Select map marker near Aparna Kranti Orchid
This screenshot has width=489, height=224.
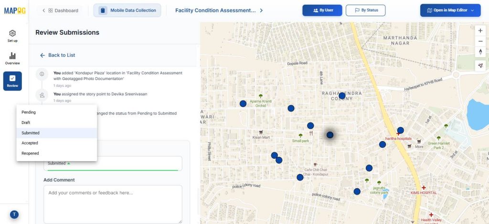click(x=243, y=103)
